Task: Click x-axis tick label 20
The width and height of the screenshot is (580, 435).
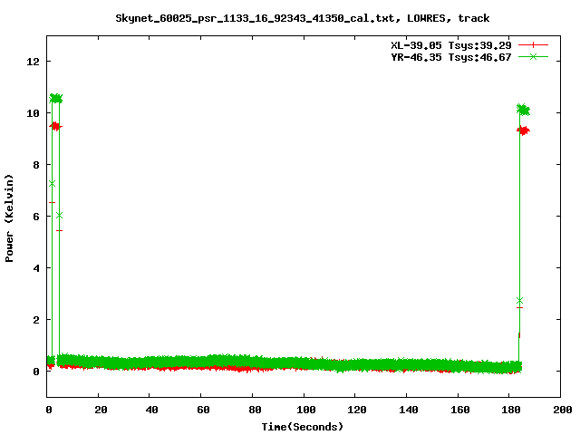Action: point(101,410)
